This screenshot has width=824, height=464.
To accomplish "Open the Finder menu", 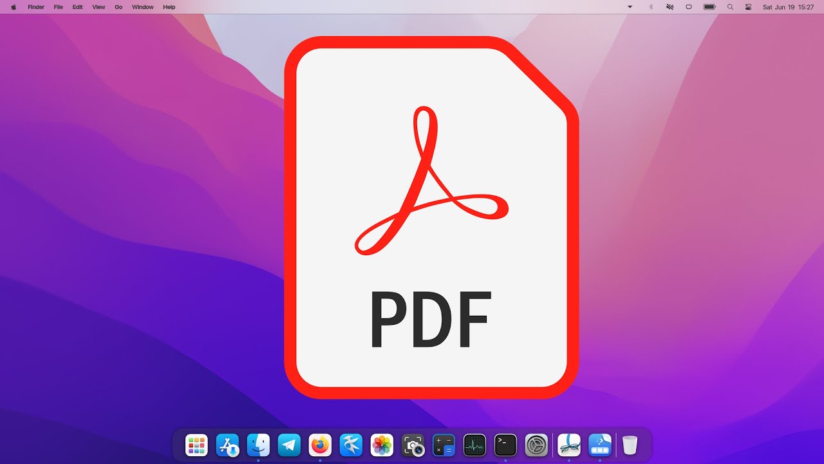I will [36, 7].
